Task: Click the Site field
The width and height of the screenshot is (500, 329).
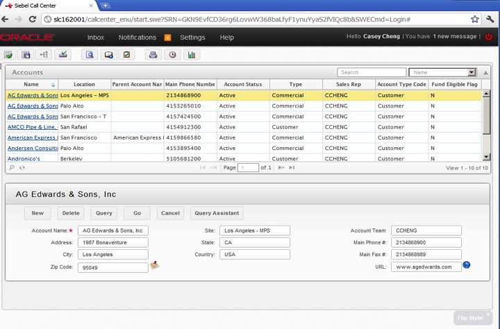Action: pyautogui.click(x=255, y=230)
